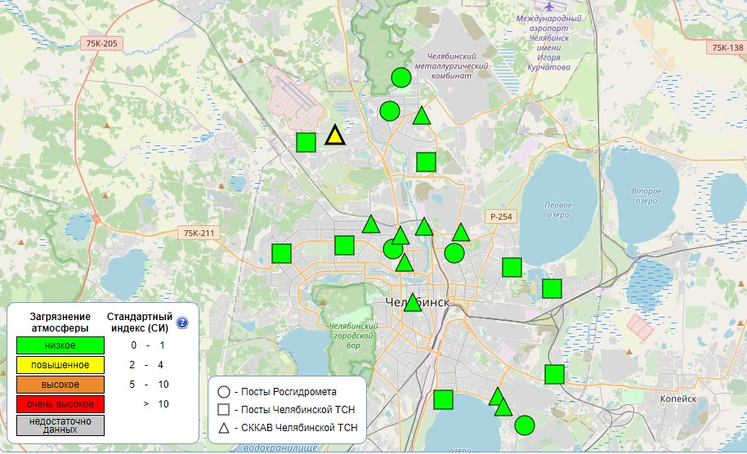Click the Международный аэропорт Челябинск label

[x=549, y=42]
